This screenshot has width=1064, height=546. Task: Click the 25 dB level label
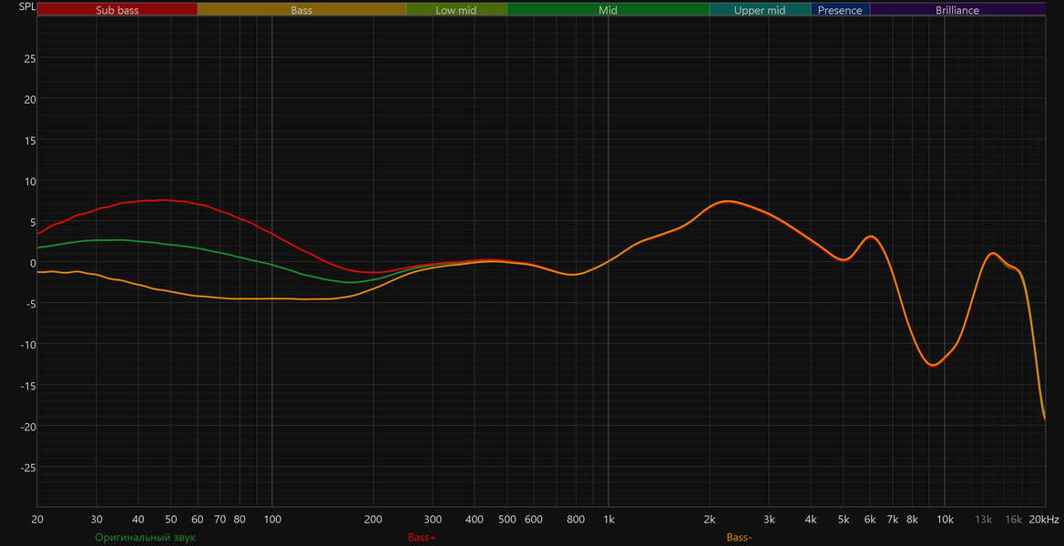point(30,58)
